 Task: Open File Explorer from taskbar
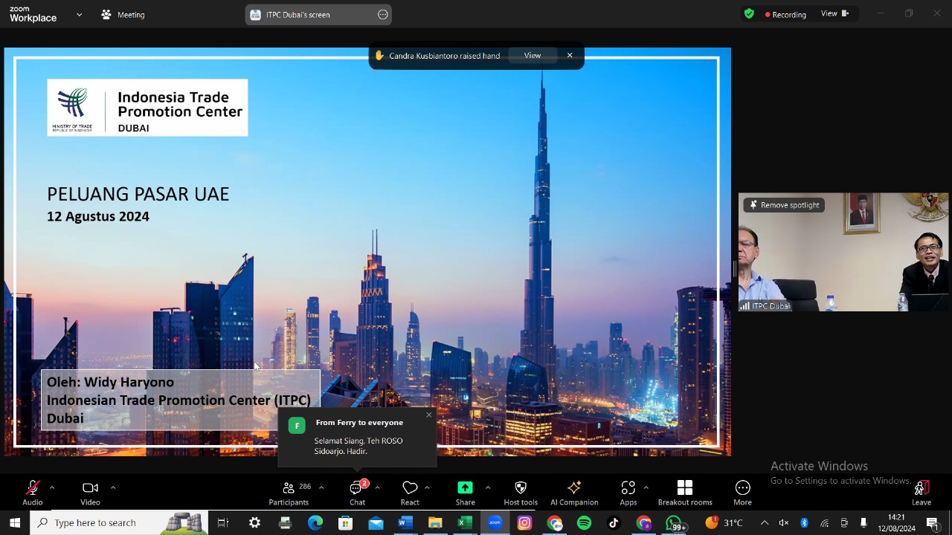pyautogui.click(x=435, y=522)
